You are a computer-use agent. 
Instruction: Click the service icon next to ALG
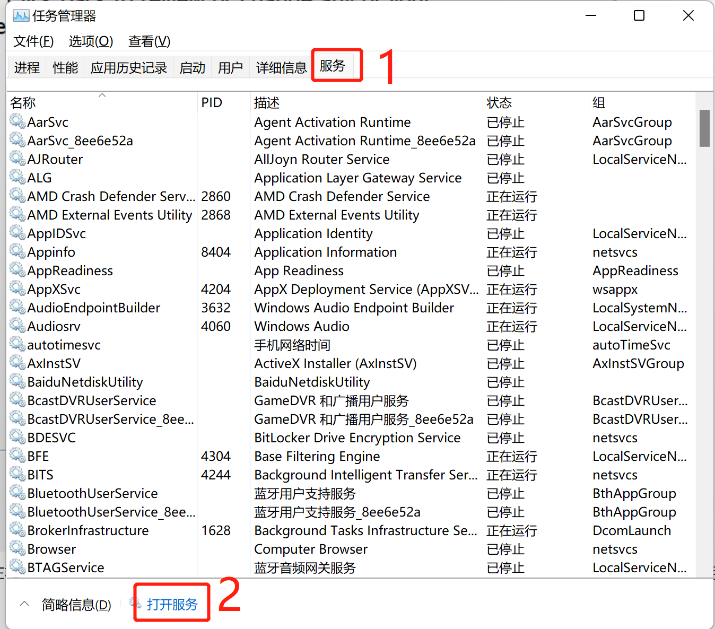point(18,177)
